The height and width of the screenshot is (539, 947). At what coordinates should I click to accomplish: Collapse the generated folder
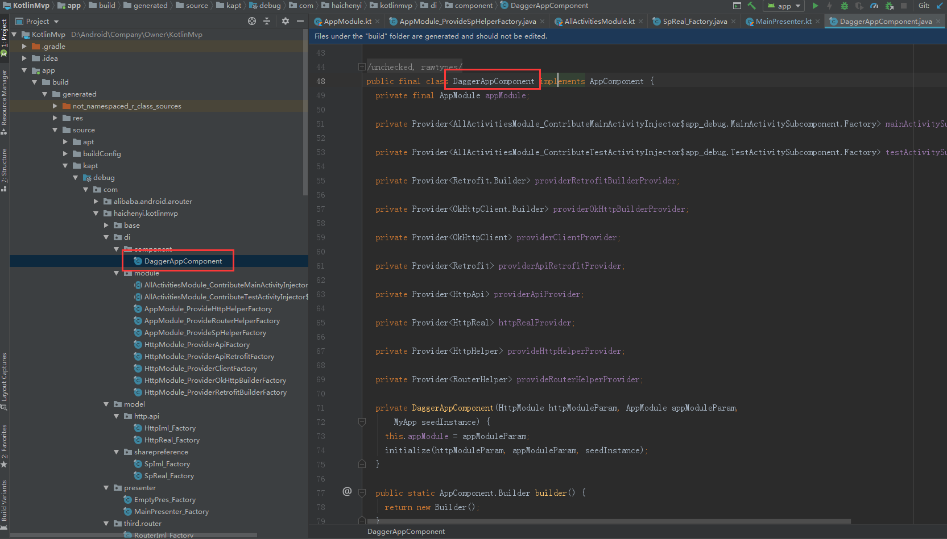pos(45,94)
